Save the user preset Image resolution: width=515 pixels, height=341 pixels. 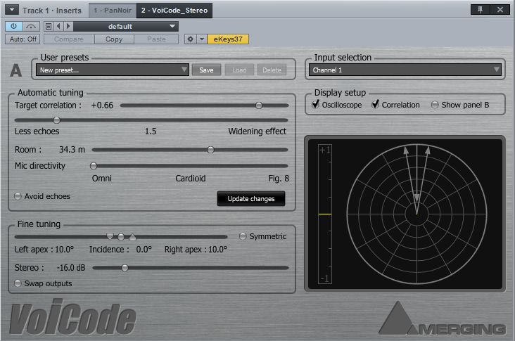206,70
